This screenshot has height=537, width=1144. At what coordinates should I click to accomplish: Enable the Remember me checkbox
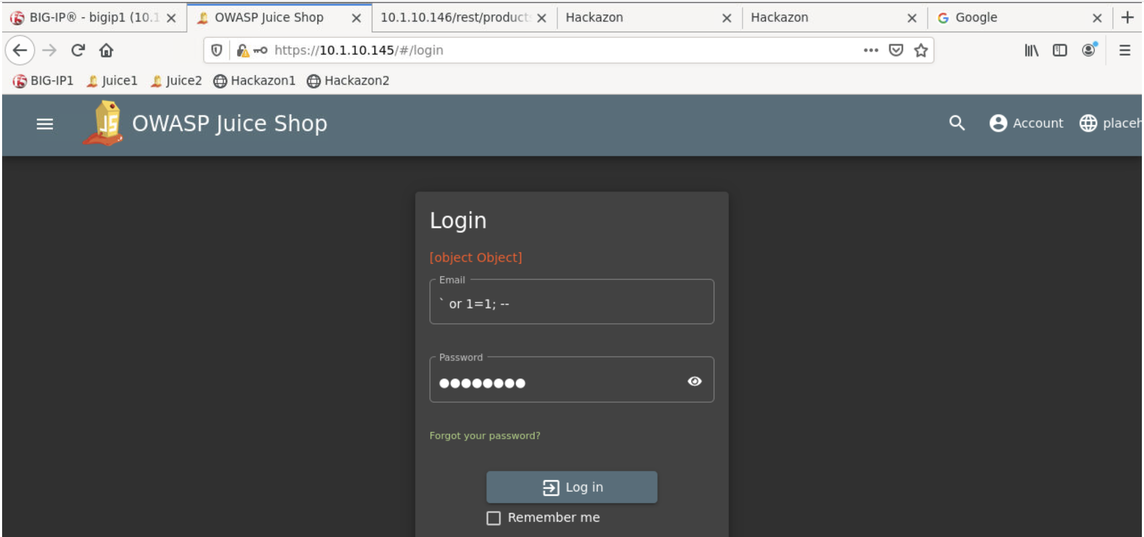(493, 518)
